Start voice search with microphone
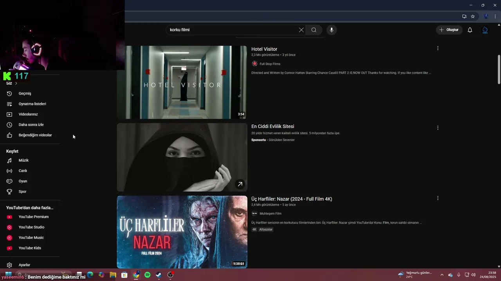This screenshot has height=281, width=501. (332, 30)
